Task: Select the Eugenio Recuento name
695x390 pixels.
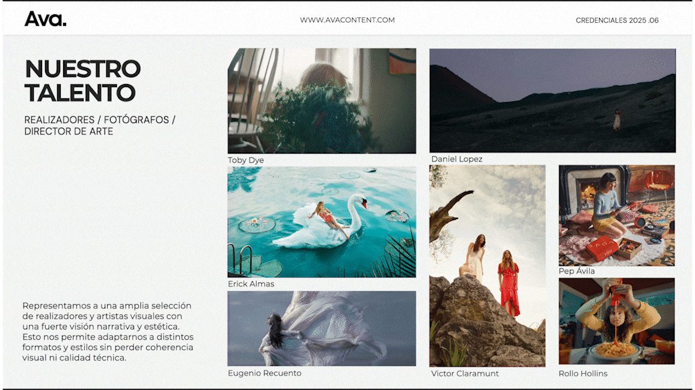Action: 265,373
